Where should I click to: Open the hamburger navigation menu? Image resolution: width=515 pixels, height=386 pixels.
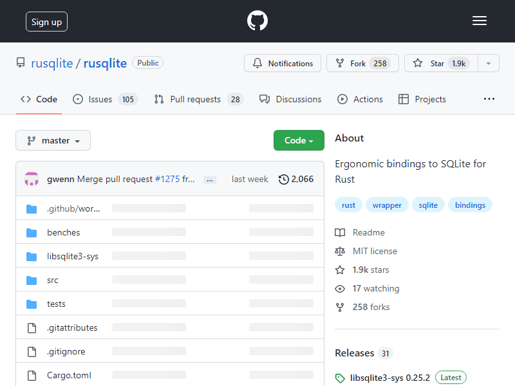coord(480,21)
